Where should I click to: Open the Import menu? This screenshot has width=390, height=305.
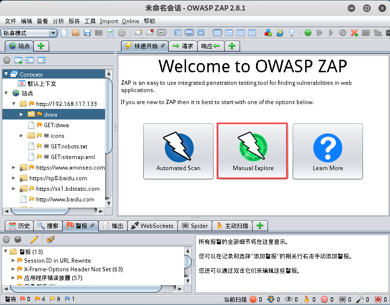click(x=109, y=21)
